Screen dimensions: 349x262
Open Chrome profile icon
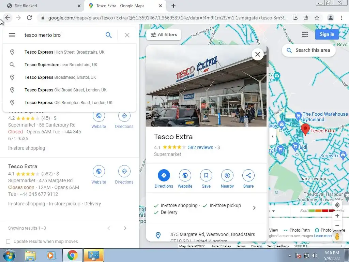(x=331, y=18)
